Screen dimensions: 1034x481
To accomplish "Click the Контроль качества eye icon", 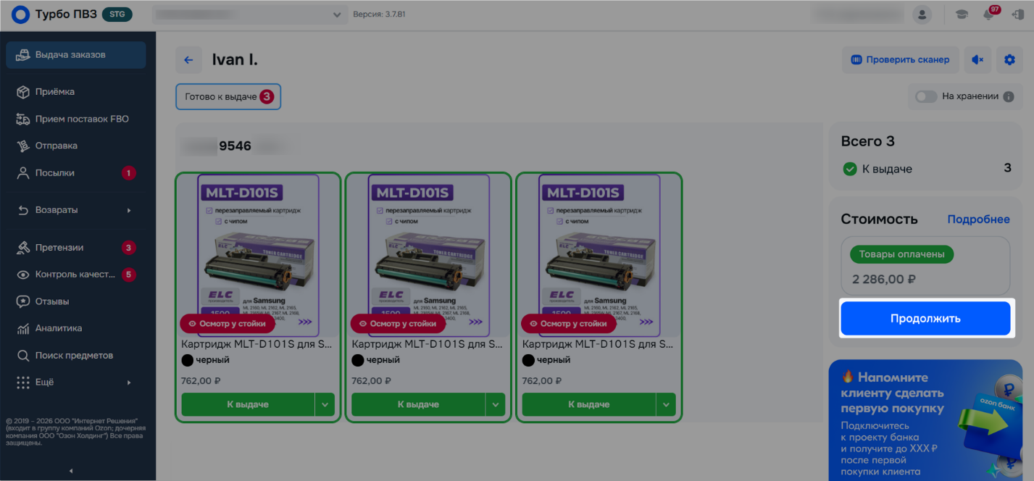I will [23, 275].
